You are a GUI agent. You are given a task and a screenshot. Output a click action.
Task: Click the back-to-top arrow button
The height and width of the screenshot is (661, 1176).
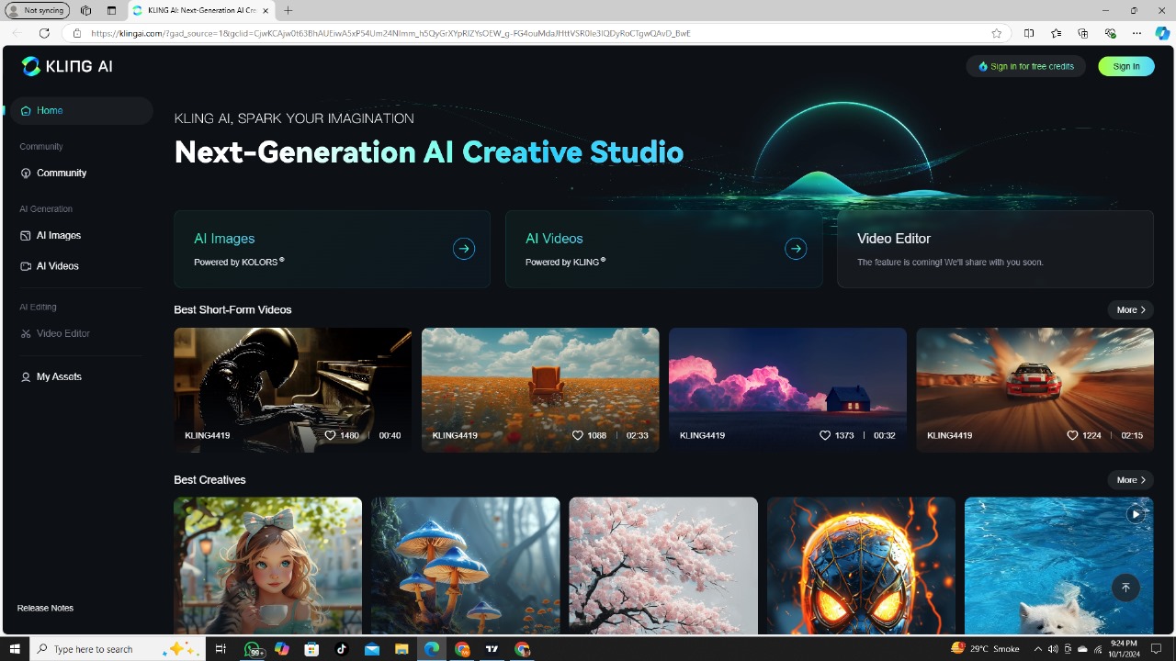(1125, 588)
